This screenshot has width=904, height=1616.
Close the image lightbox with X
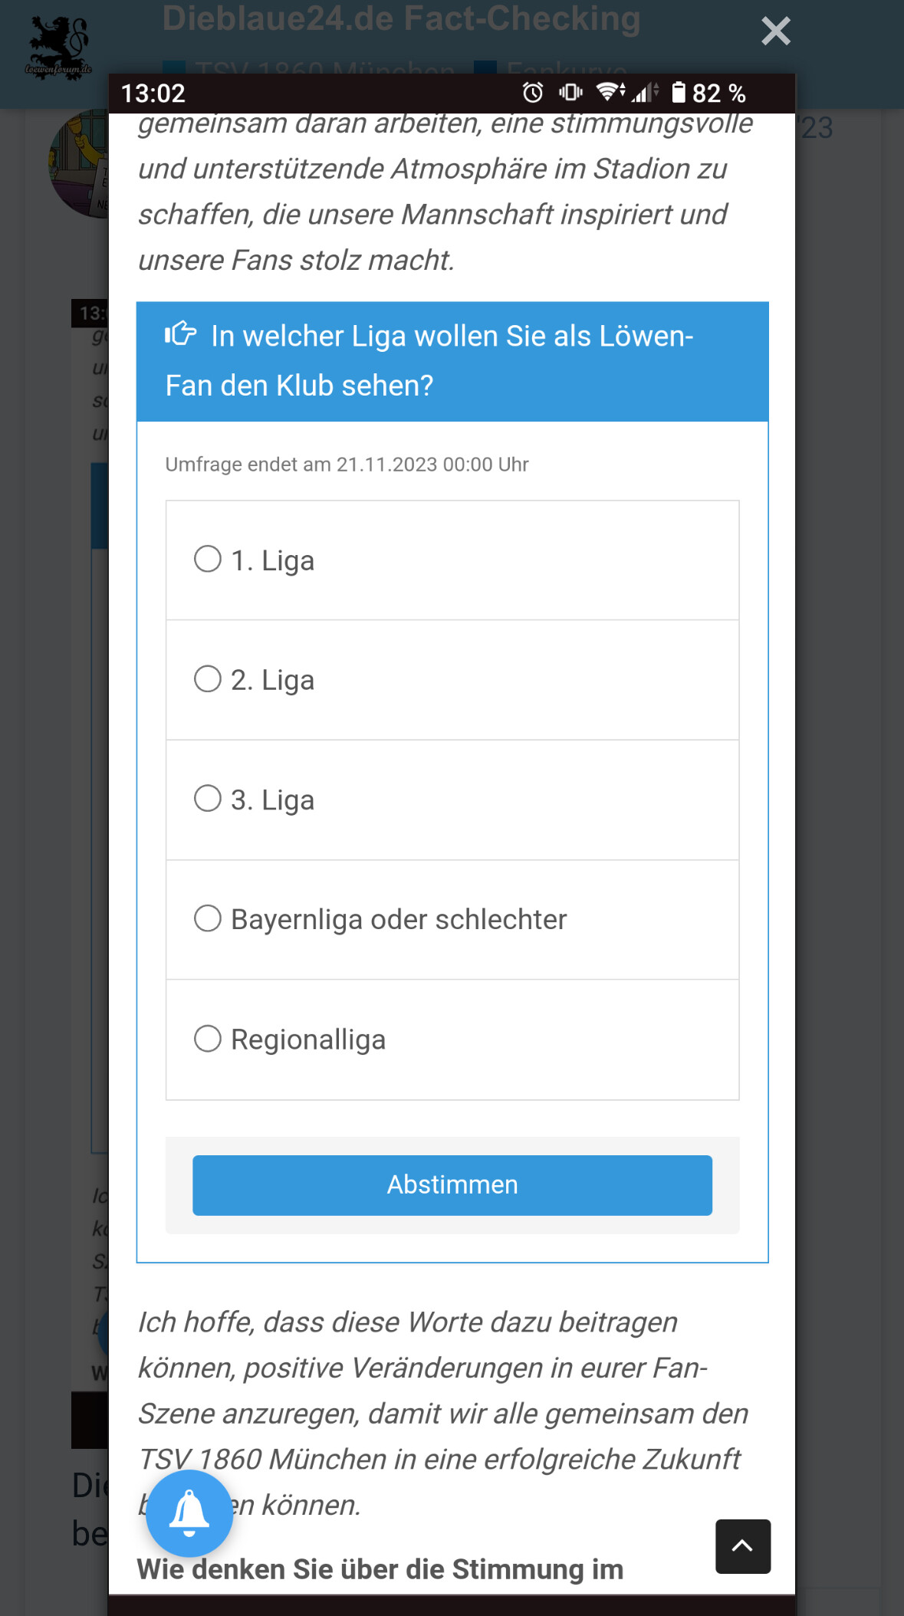pyautogui.click(x=775, y=31)
